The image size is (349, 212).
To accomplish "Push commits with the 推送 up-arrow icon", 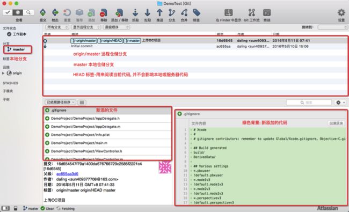I will tap(159, 13).
